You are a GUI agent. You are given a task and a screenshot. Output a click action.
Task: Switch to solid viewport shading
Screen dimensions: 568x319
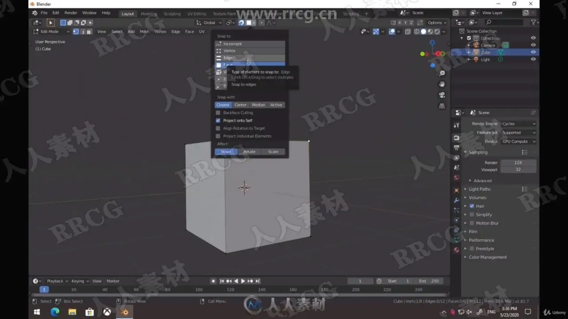[423, 31]
